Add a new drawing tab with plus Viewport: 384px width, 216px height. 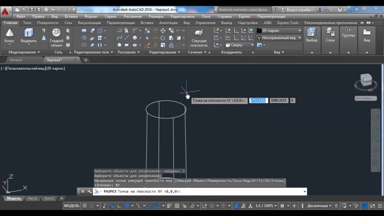point(86,60)
